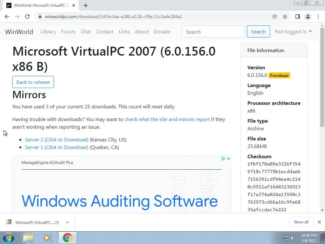
Task: Open the Chrome side panel icon
Action: 298,17
